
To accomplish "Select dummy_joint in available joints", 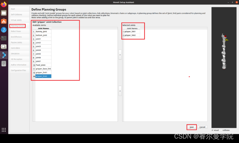I will pos(43,32).
